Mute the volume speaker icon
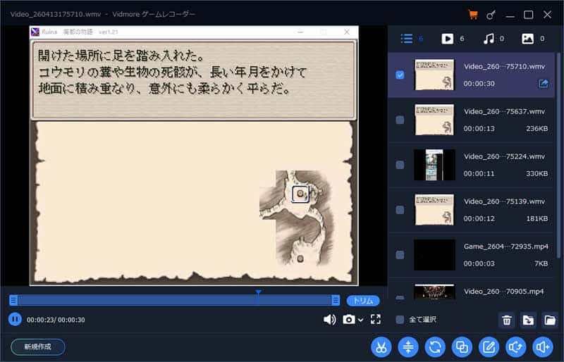 [329, 319]
